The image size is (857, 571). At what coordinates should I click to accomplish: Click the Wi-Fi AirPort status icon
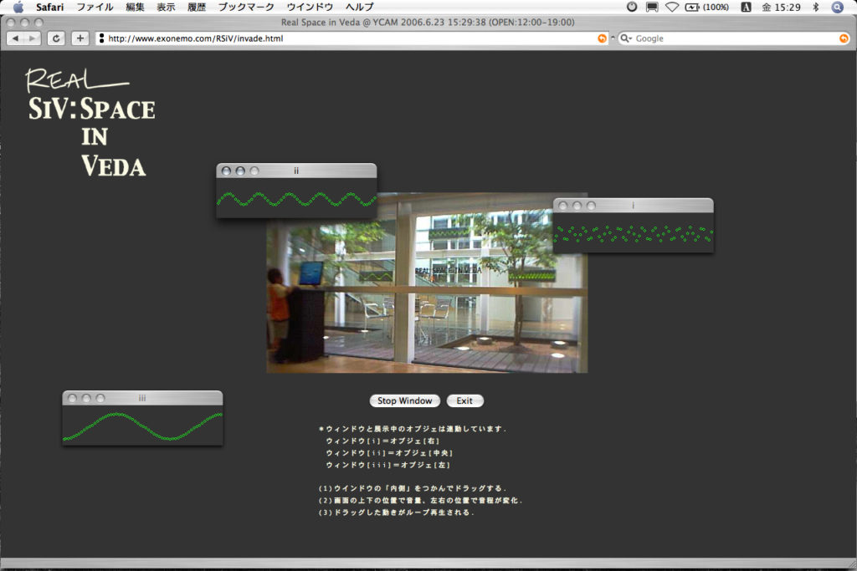(672, 7)
